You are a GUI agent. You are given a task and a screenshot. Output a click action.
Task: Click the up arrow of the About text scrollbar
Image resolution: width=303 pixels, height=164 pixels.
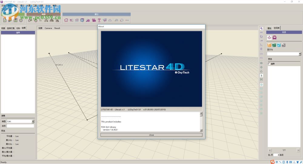tap(201, 113)
